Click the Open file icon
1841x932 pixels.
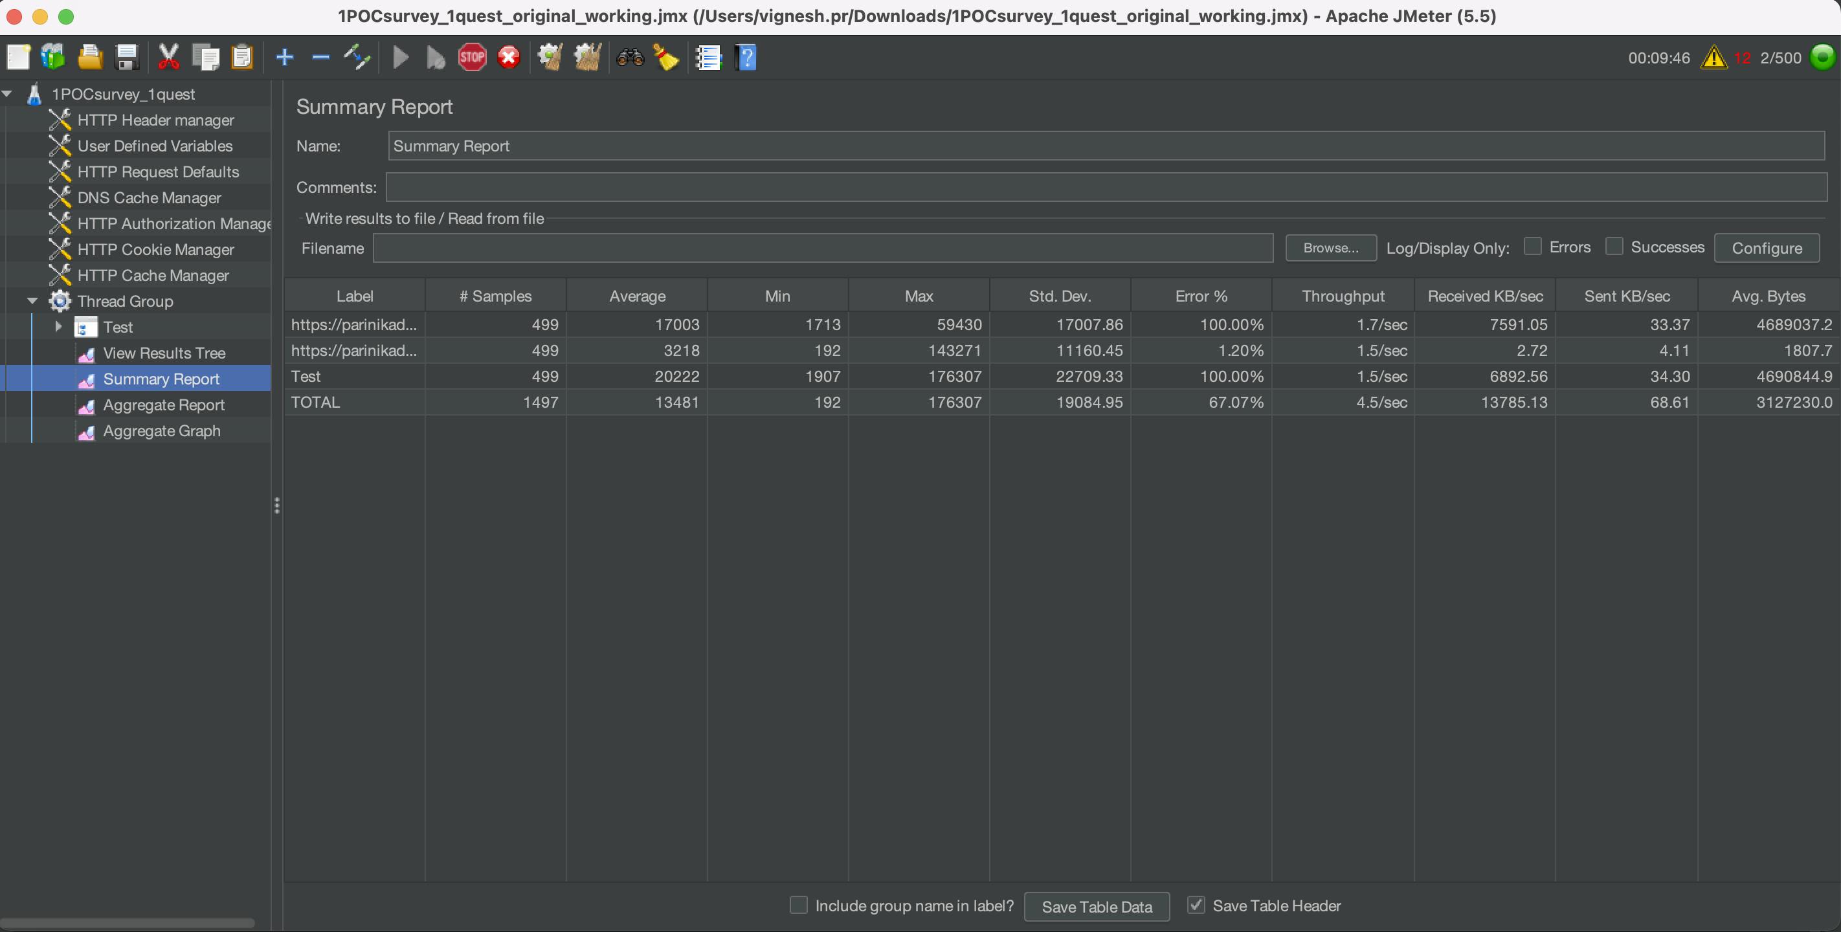[x=89, y=57]
